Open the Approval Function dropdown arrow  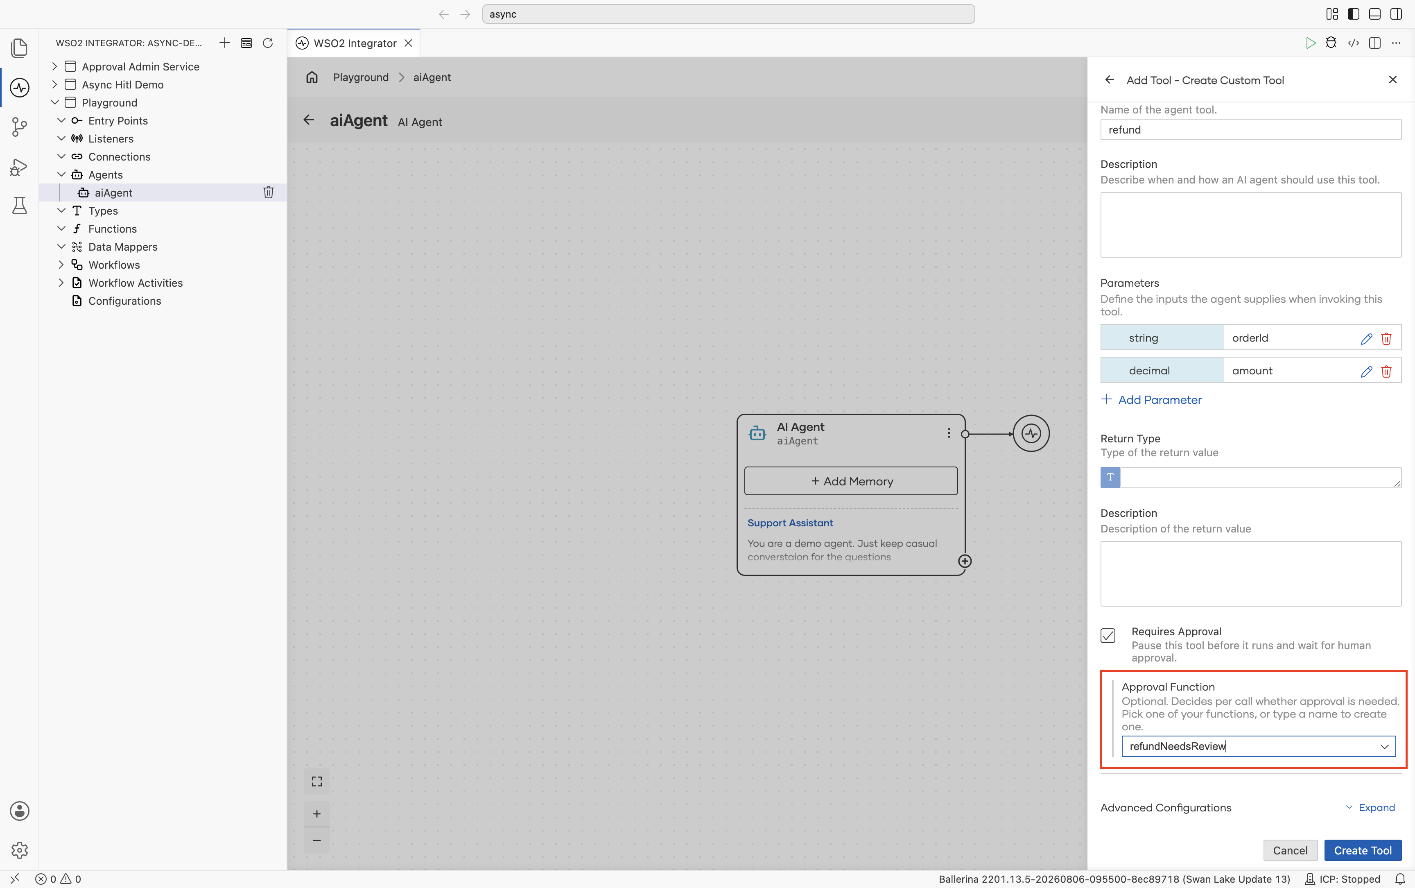coord(1384,746)
